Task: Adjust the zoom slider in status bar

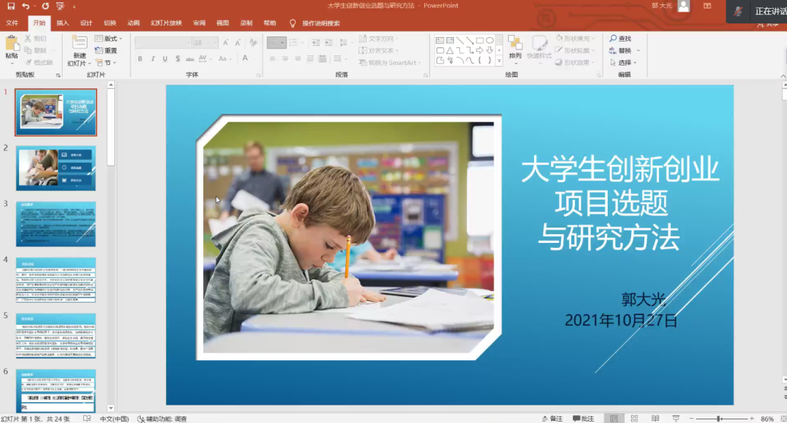Action: click(x=720, y=419)
